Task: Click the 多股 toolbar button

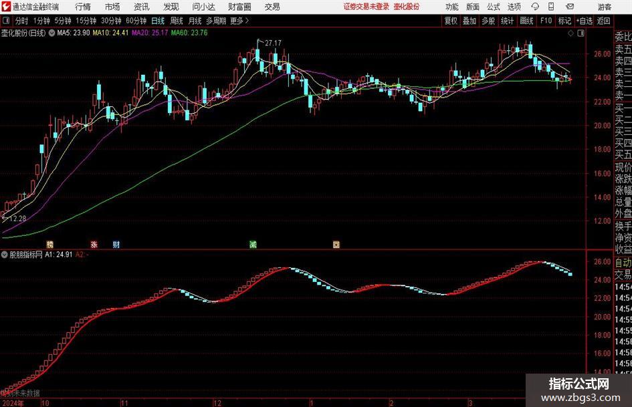Action: 488,21
